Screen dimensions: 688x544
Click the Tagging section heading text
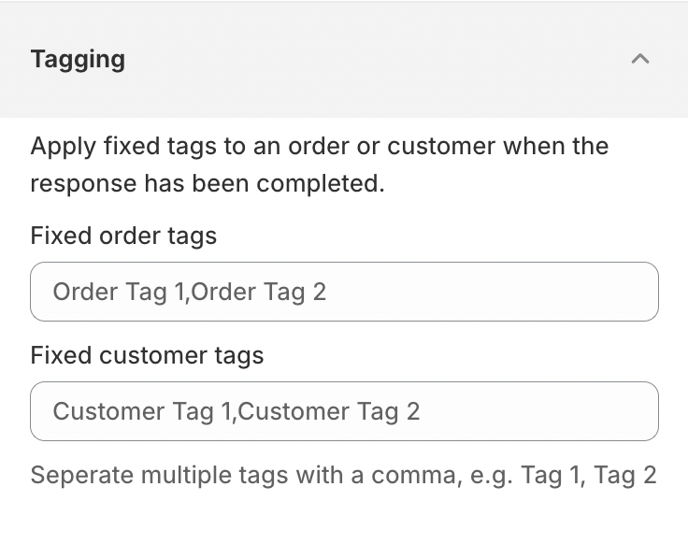(x=78, y=59)
